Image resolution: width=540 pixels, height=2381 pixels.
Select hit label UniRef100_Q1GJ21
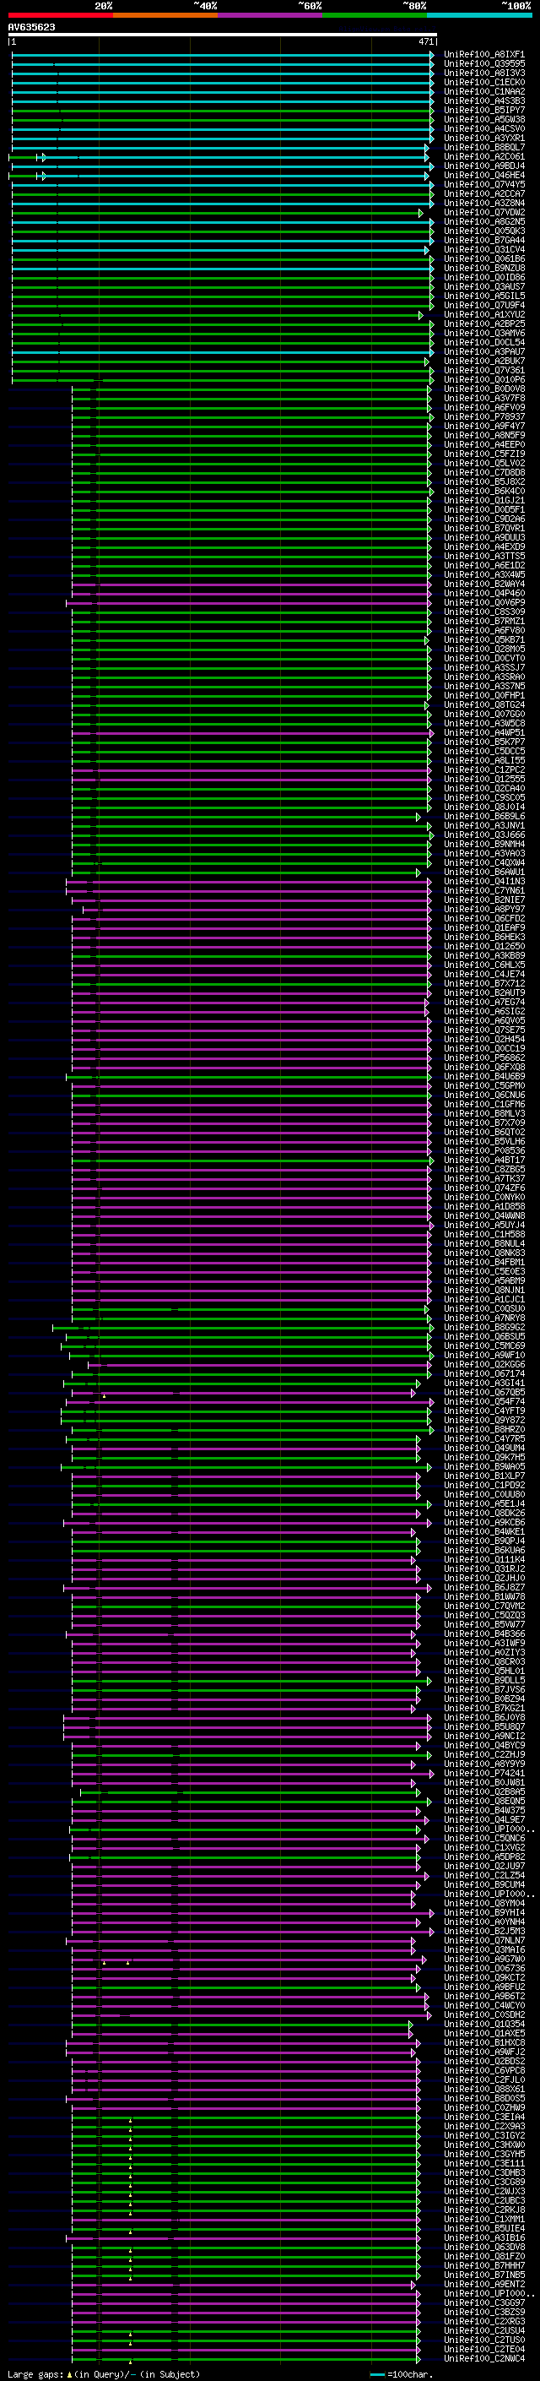point(483,501)
